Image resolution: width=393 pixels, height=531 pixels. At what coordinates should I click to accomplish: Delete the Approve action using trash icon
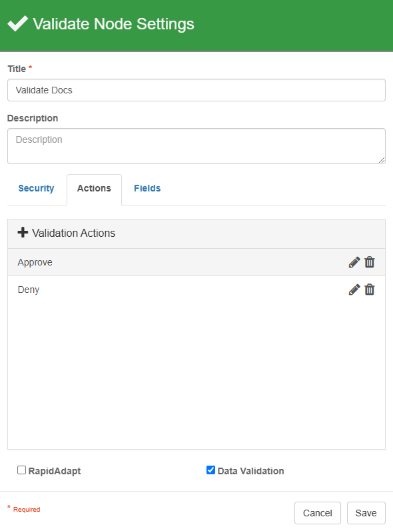point(369,262)
